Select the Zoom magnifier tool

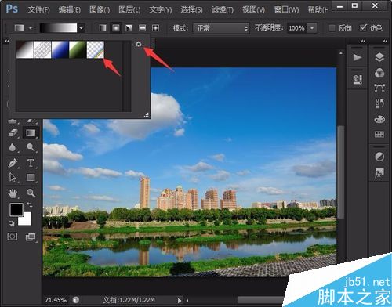click(x=31, y=193)
